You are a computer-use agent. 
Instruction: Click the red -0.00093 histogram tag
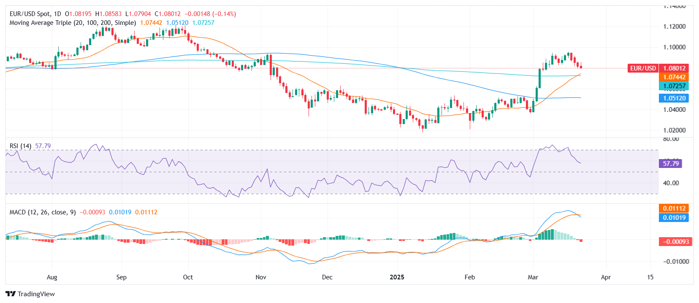[x=675, y=242]
